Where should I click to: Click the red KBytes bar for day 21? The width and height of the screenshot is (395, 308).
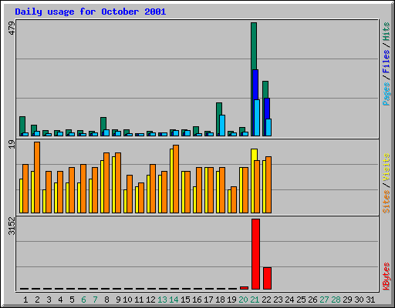[x=255, y=254]
